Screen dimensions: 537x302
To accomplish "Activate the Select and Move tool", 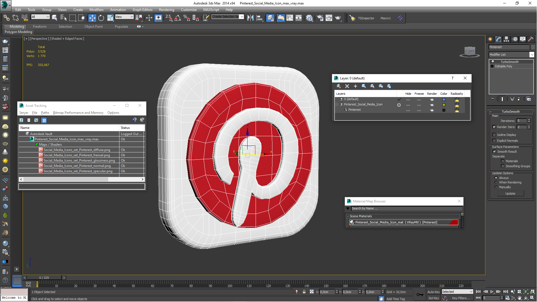I will tap(92, 18).
